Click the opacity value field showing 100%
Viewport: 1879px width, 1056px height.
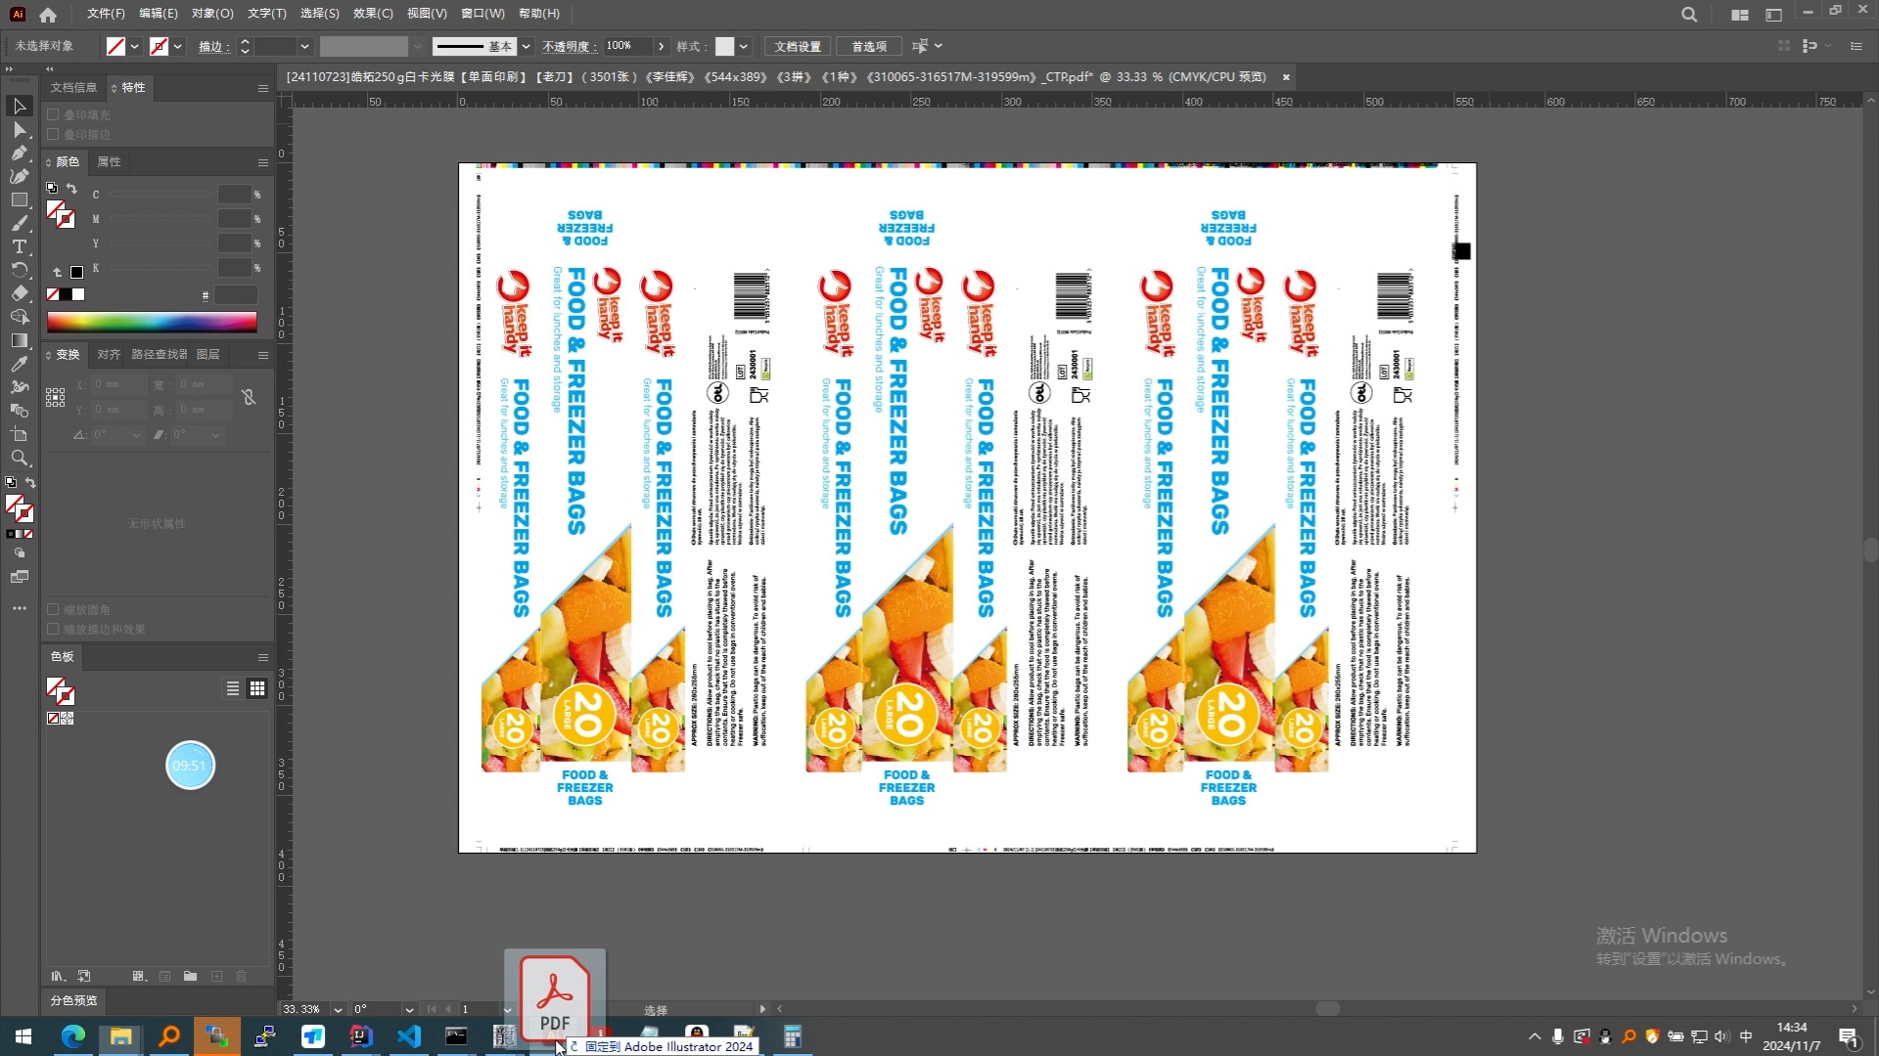click(x=626, y=46)
